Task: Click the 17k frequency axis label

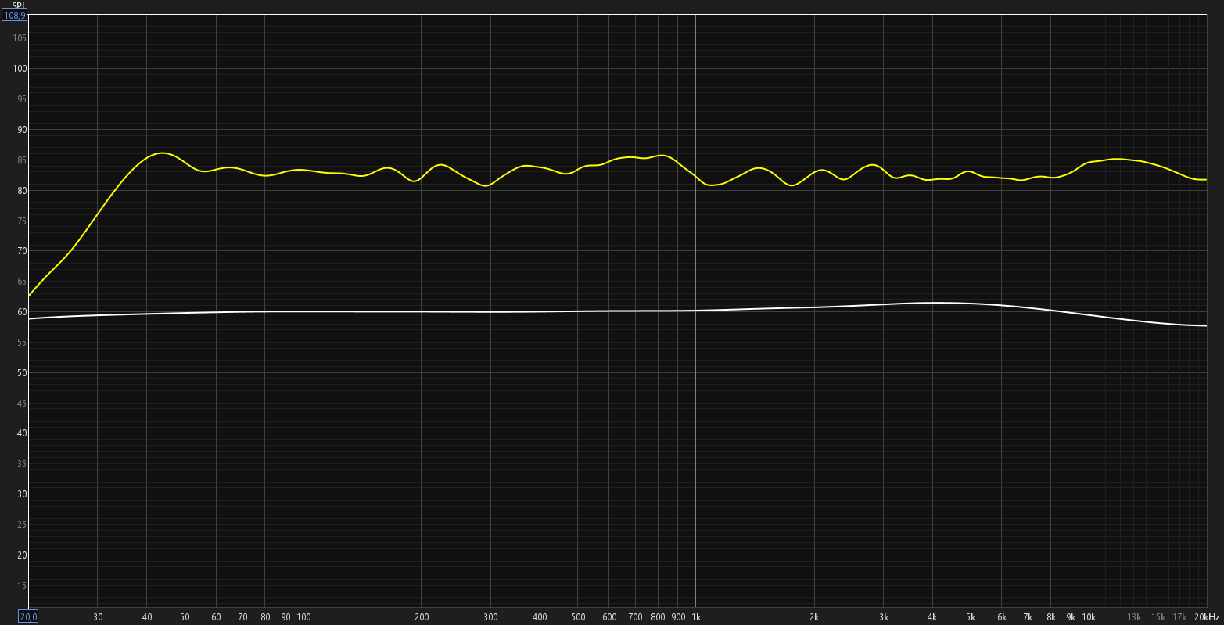Action: 1179,617
